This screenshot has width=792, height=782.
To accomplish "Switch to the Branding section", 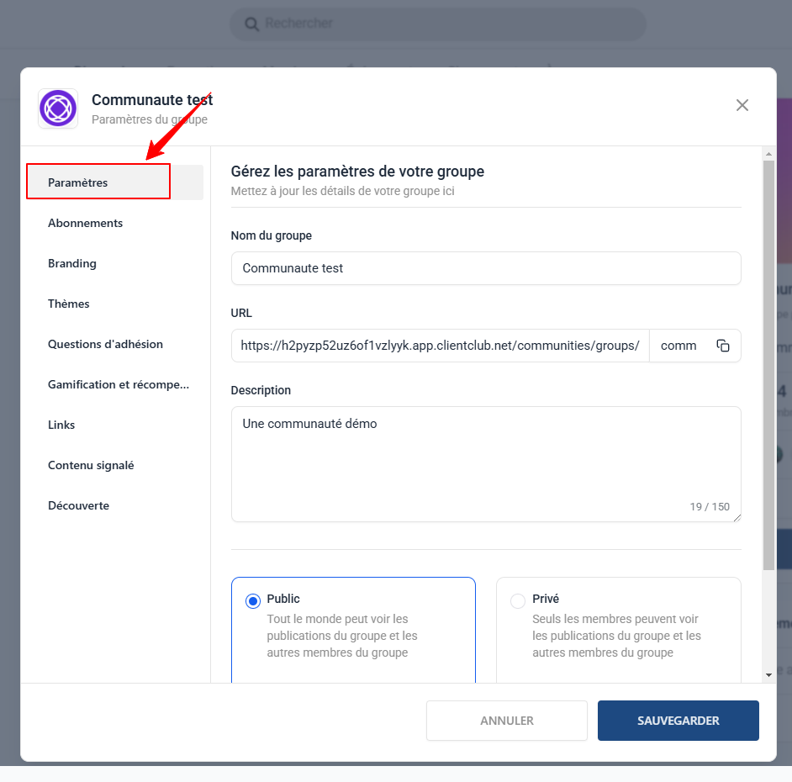I will coord(72,263).
